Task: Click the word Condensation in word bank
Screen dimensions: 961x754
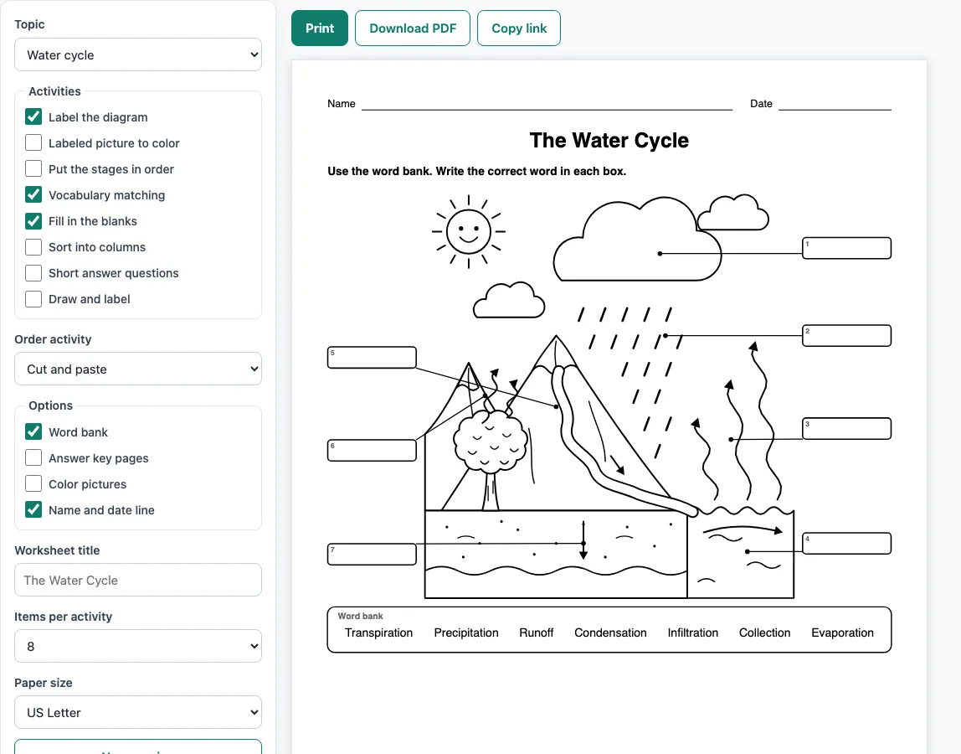Action: 610,633
